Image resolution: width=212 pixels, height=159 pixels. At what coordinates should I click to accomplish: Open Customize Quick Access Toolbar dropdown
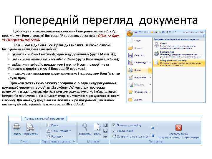[x=175, y=32]
